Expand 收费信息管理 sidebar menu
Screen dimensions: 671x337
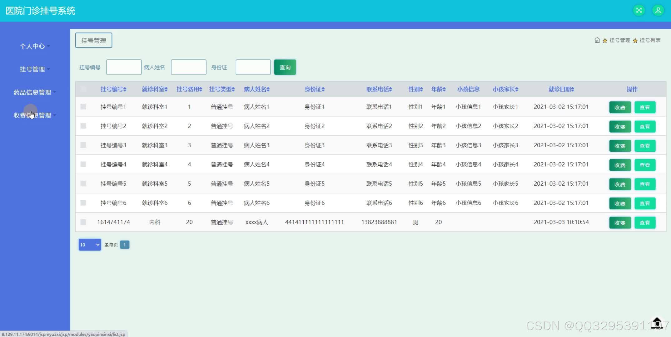(x=34, y=115)
